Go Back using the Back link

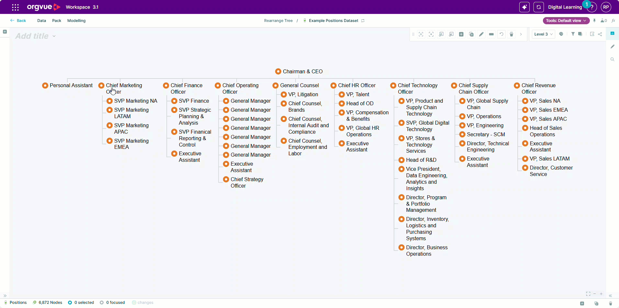coord(18,21)
